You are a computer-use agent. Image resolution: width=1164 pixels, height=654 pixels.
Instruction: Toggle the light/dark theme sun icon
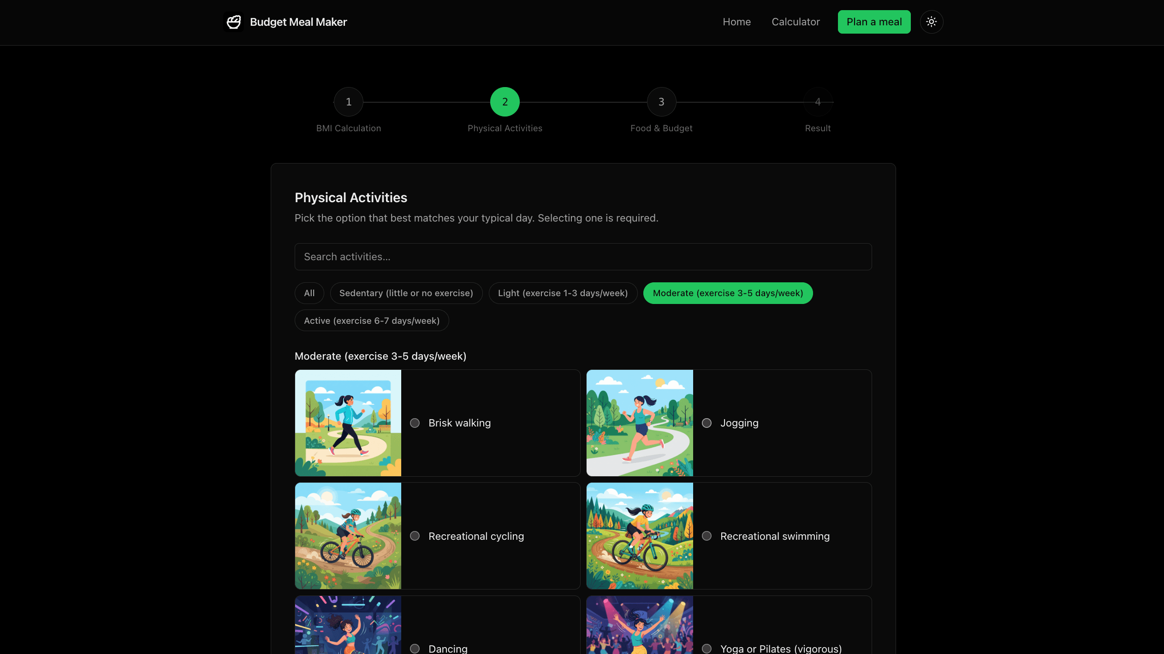[932, 22]
